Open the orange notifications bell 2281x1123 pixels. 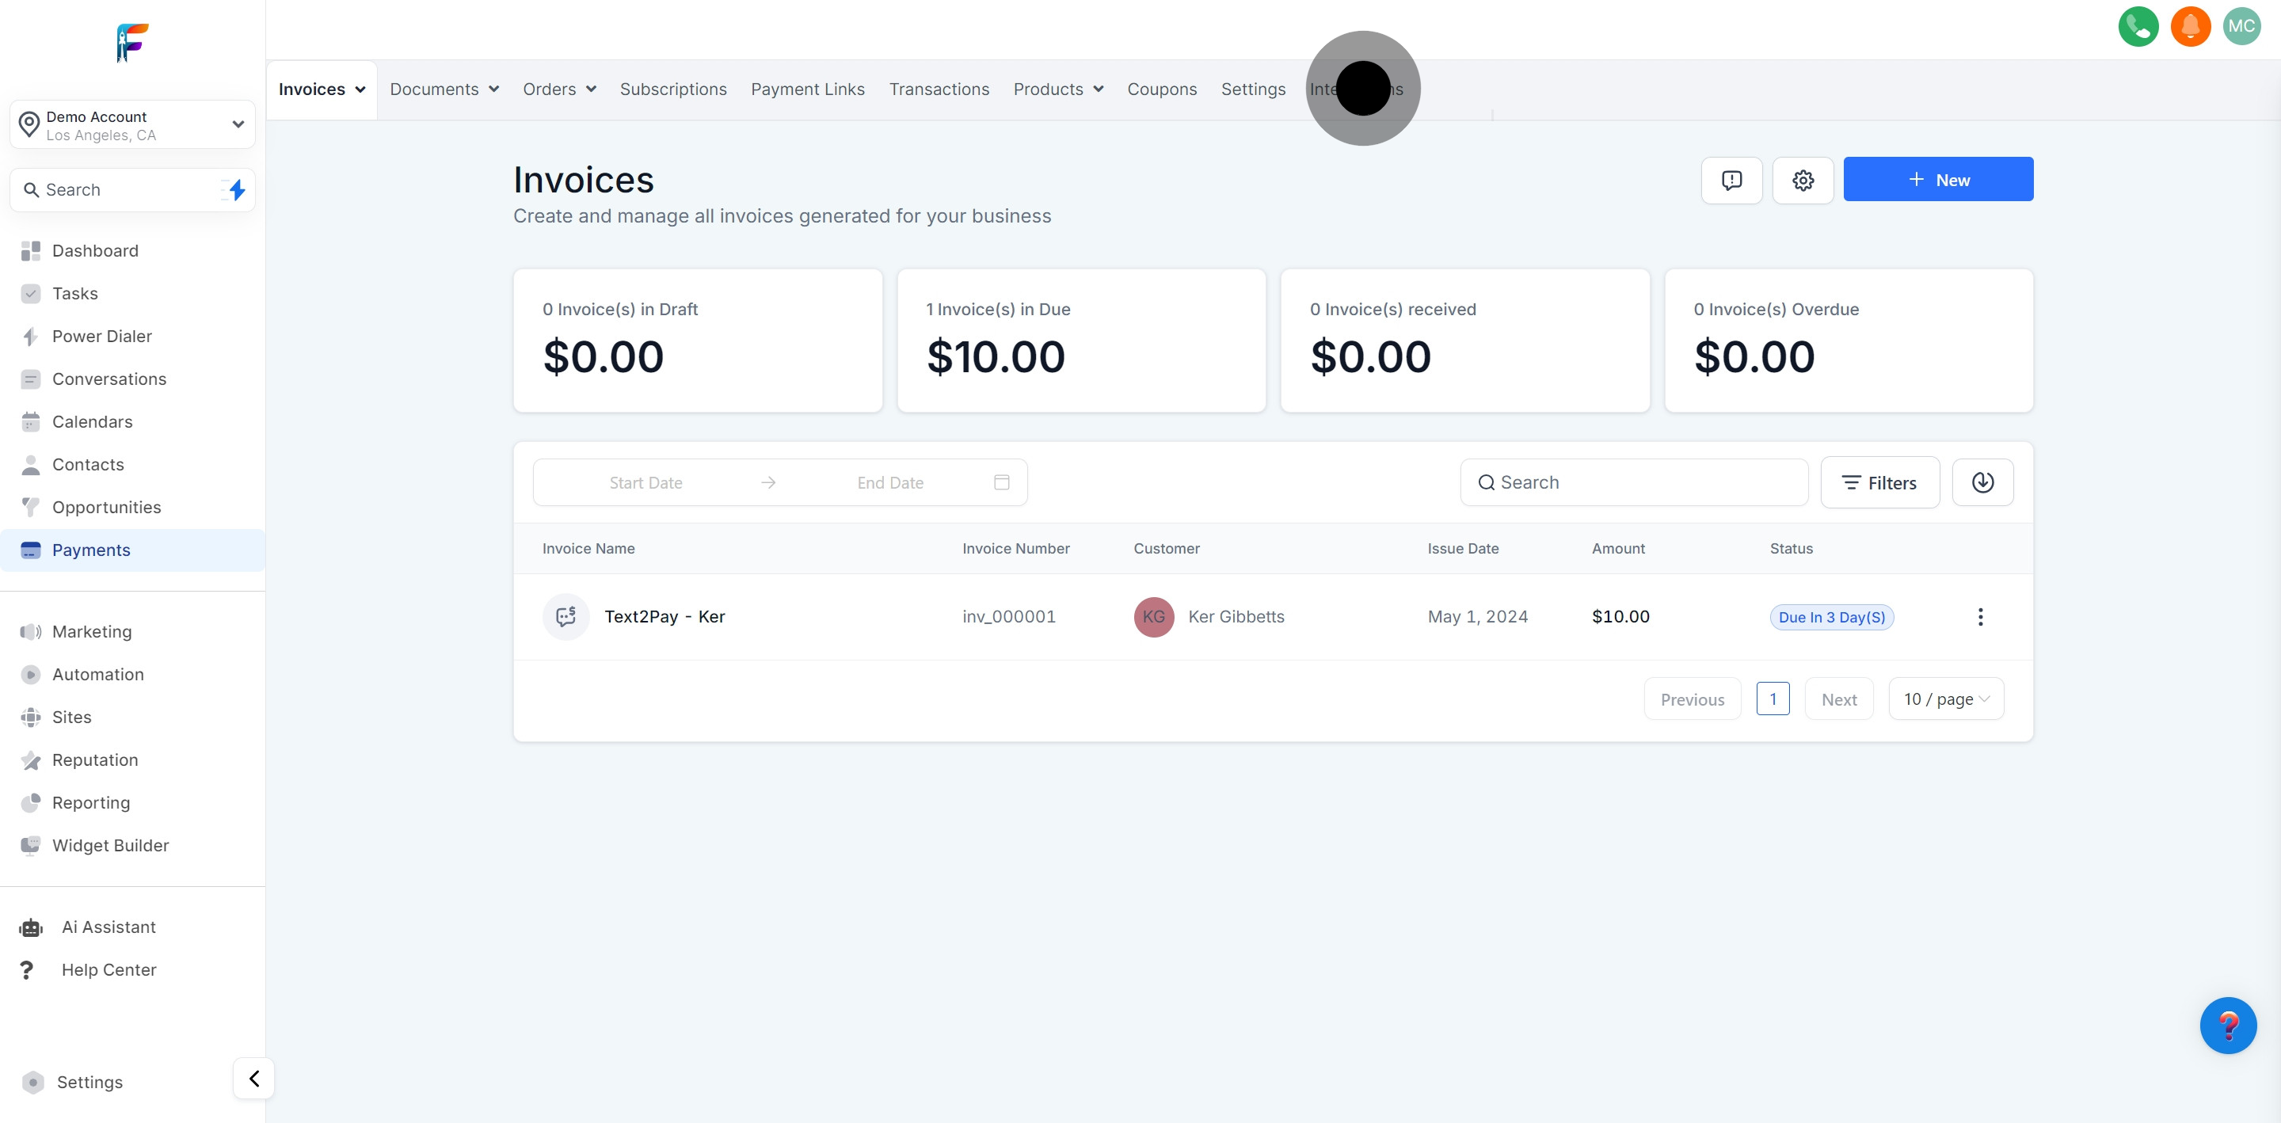pos(2190,27)
